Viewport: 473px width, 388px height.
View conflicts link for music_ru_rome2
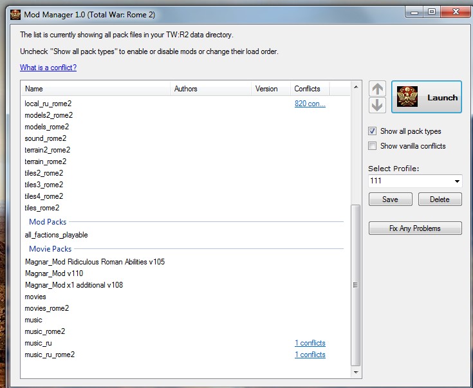(x=310, y=355)
